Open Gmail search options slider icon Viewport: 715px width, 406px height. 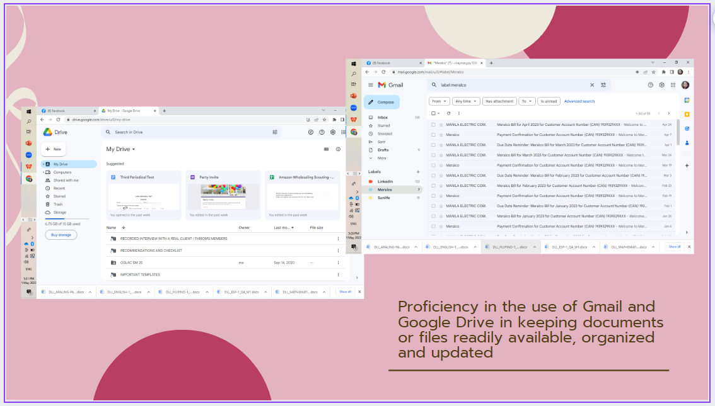[x=603, y=85]
